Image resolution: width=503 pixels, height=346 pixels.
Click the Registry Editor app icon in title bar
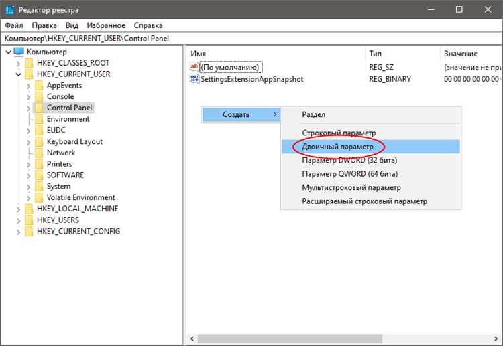click(10, 10)
